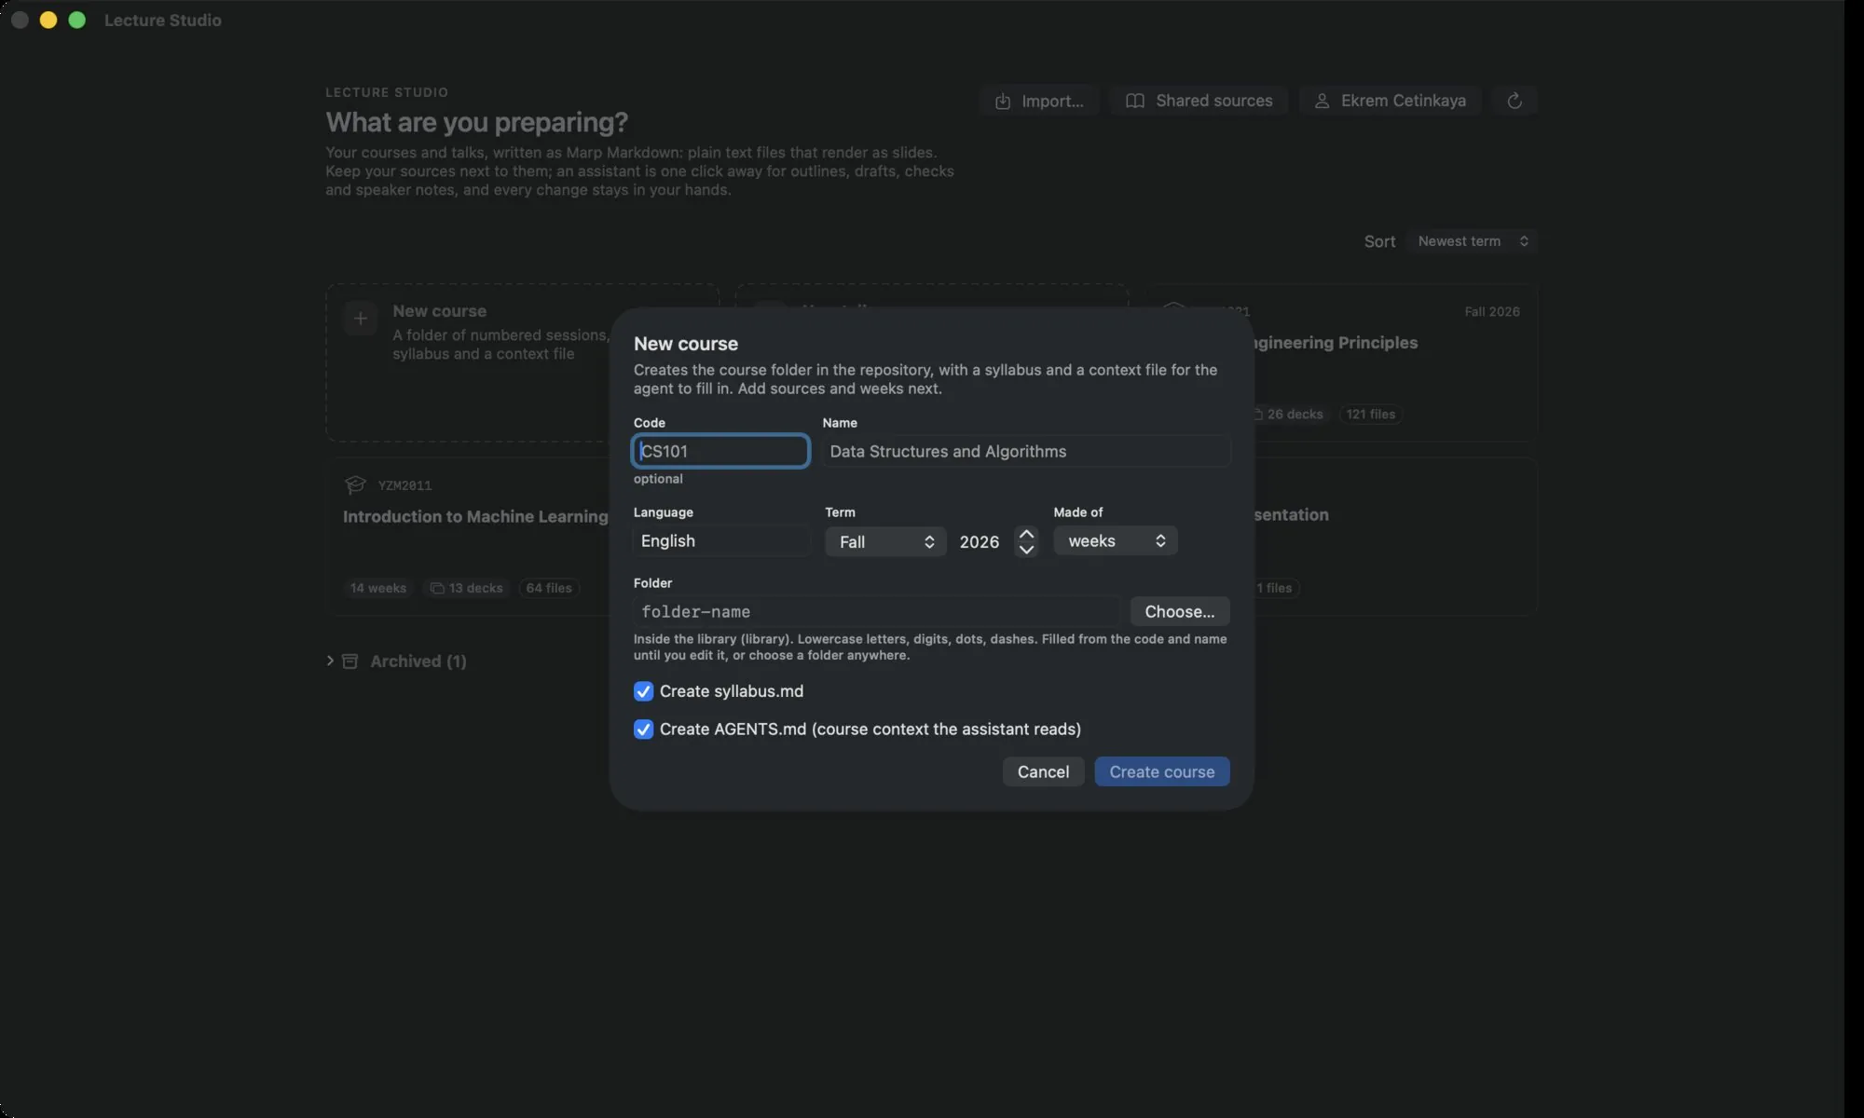Click the Shared sources book icon
The width and height of the screenshot is (1864, 1118).
[1135, 101]
